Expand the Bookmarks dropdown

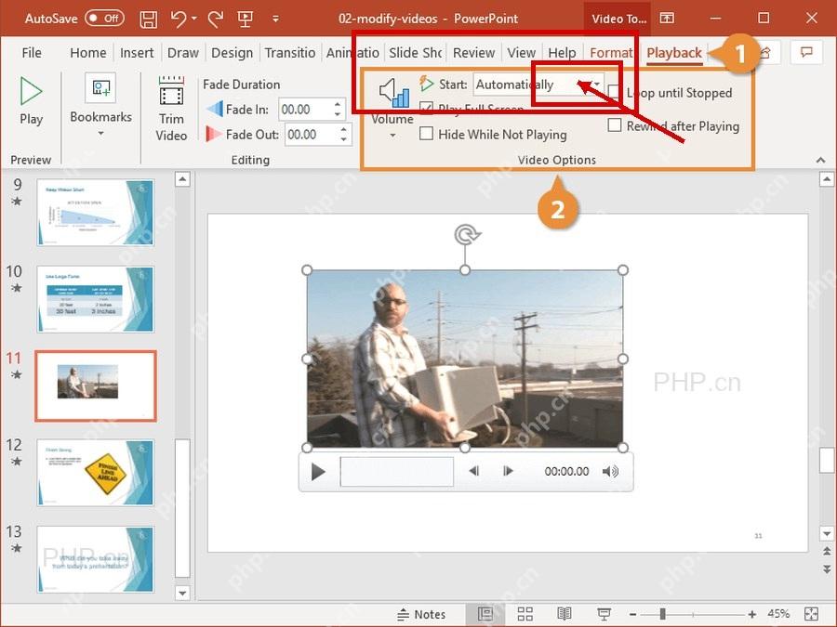tap(100, 133)
